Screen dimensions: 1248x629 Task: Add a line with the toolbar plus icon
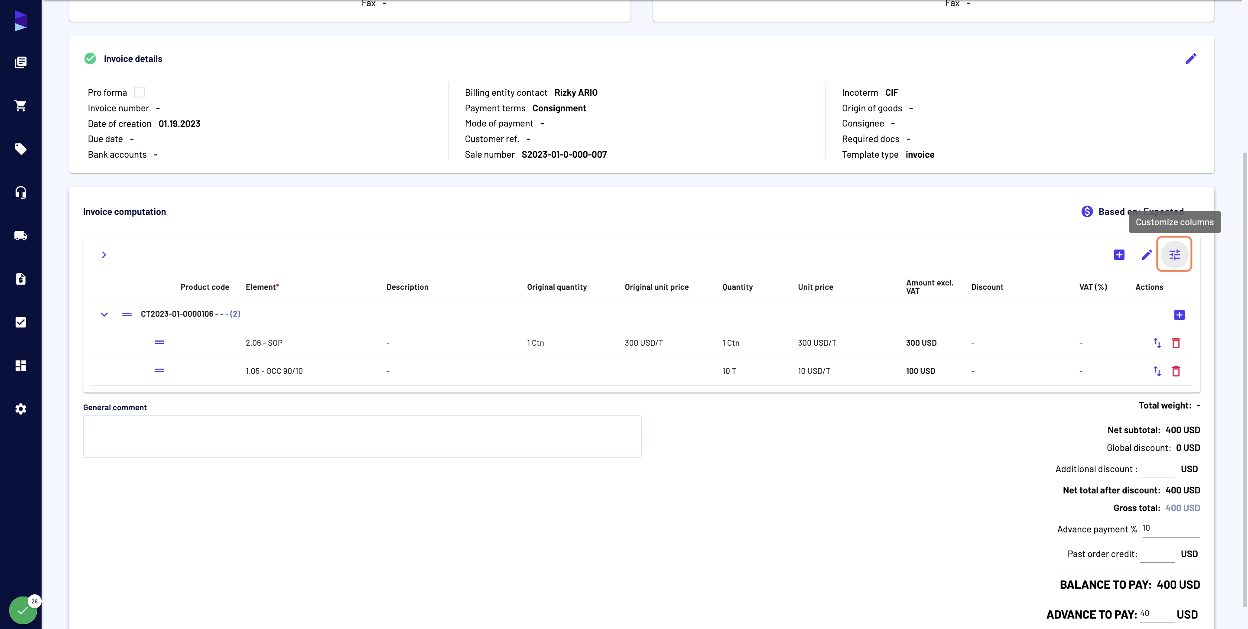tap(1119, 255)
